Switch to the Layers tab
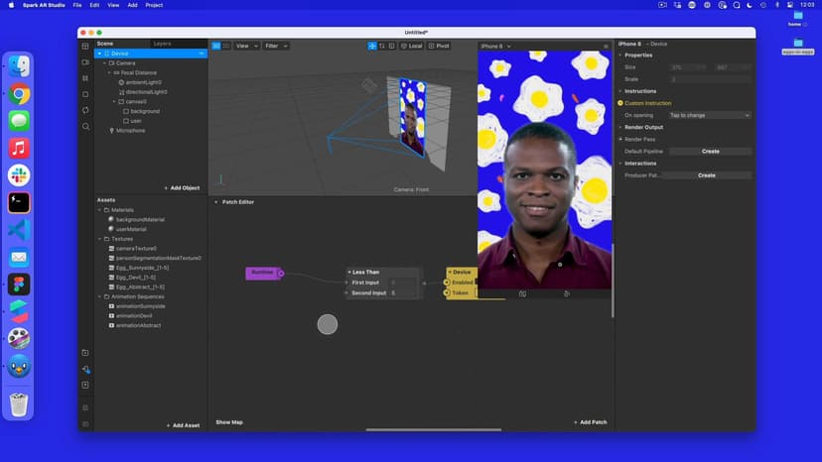Image resolution: width=822 pixels, height=462 pixels. 162,44
